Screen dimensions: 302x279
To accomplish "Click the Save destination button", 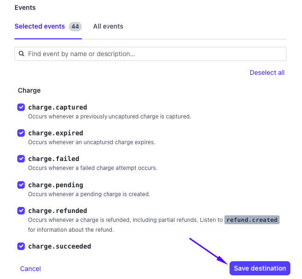I will pos(260,268).
